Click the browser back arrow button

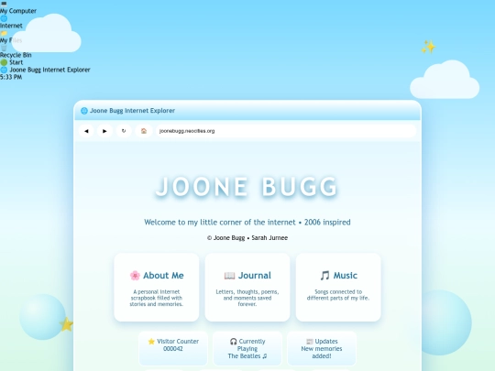pyautogui.click(x=86, y=131)
